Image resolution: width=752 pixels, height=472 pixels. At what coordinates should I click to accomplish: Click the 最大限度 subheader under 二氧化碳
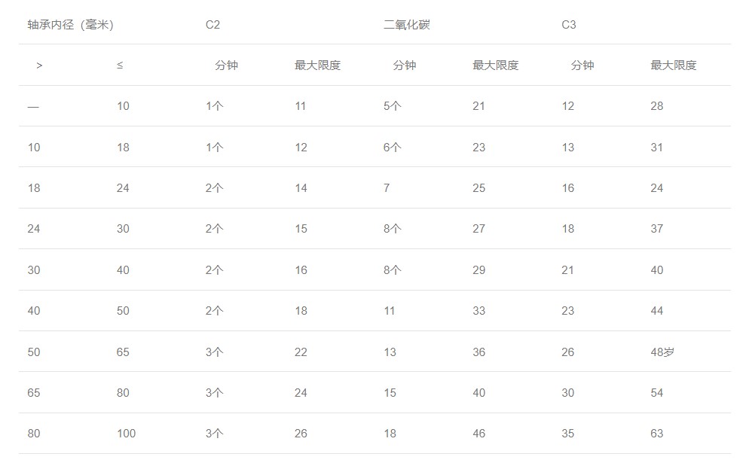pyautogui.click(x=495, y=65)
